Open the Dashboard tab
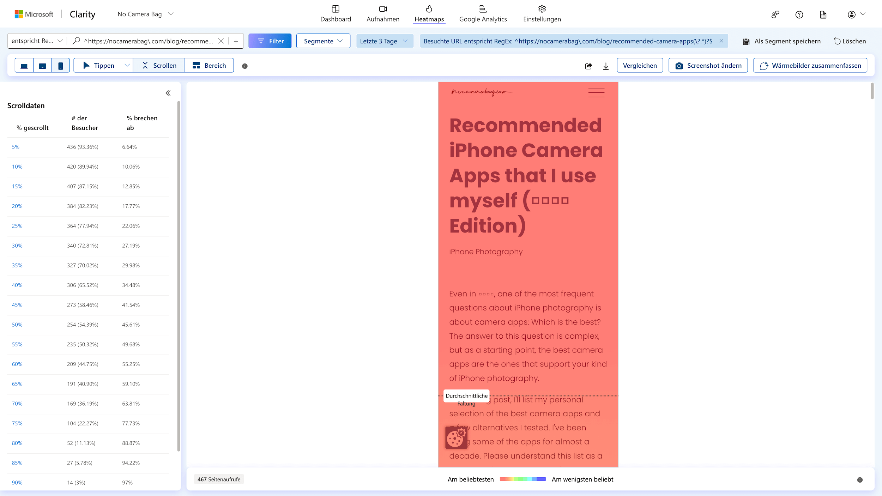 pyautogui.click(x=336, y=14)
